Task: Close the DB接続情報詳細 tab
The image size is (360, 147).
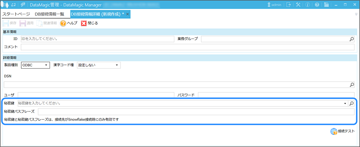Action: pos(127,14)
